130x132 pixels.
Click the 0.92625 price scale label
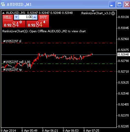(x=124, y=83)
